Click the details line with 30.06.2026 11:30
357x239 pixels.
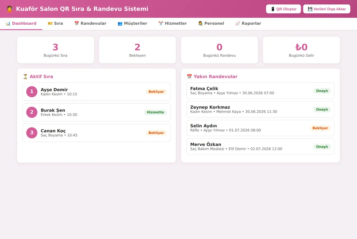(x=234, y=112)
